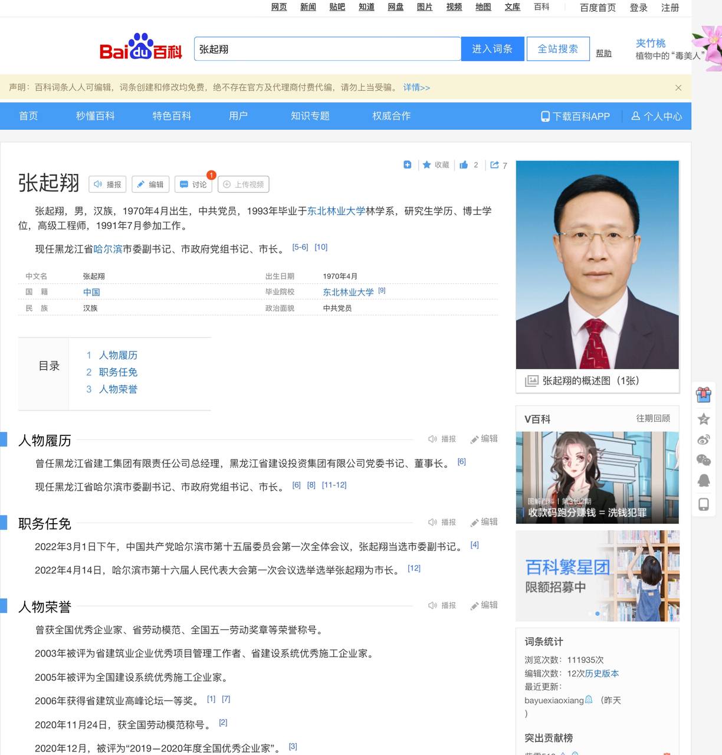Click the bayuexiaoxiang contributor link
This screenshot has width=722, height=755.
pyautogui.click(x=554, y=700)
